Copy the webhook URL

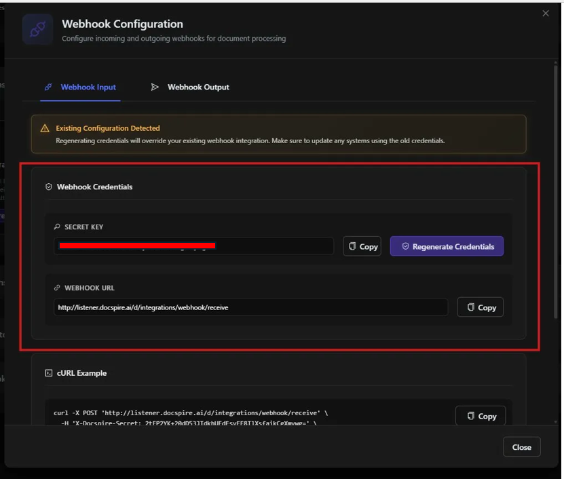tap(481, 307)
